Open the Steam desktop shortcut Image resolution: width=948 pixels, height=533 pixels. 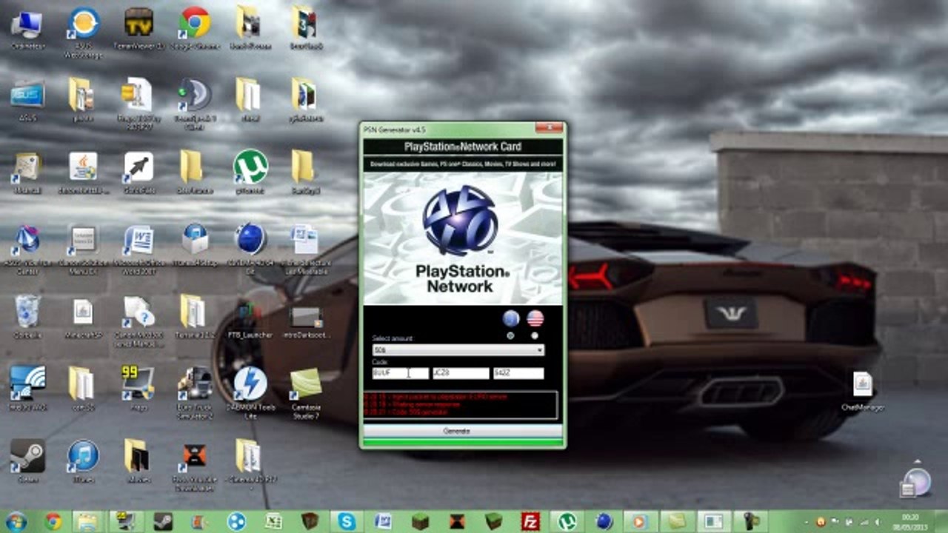point(27,460)
